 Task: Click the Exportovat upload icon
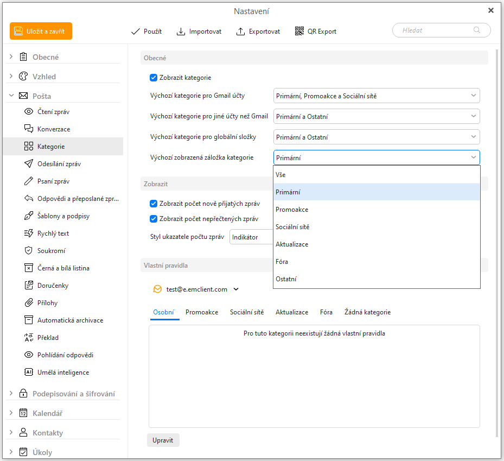pos(241,31)
